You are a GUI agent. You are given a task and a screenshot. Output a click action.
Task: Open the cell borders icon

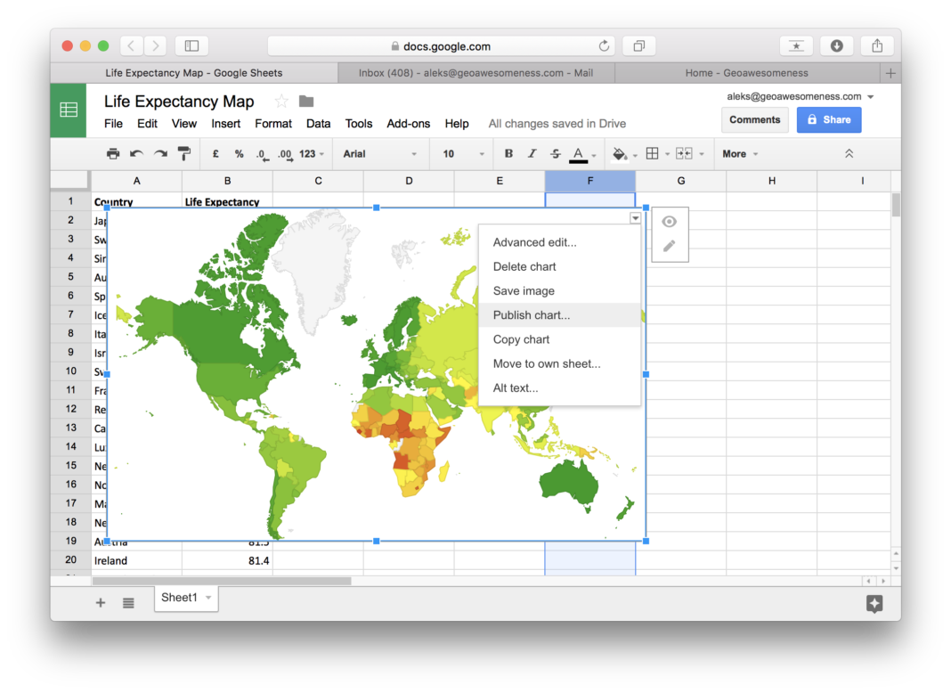[x=652, y=154]
